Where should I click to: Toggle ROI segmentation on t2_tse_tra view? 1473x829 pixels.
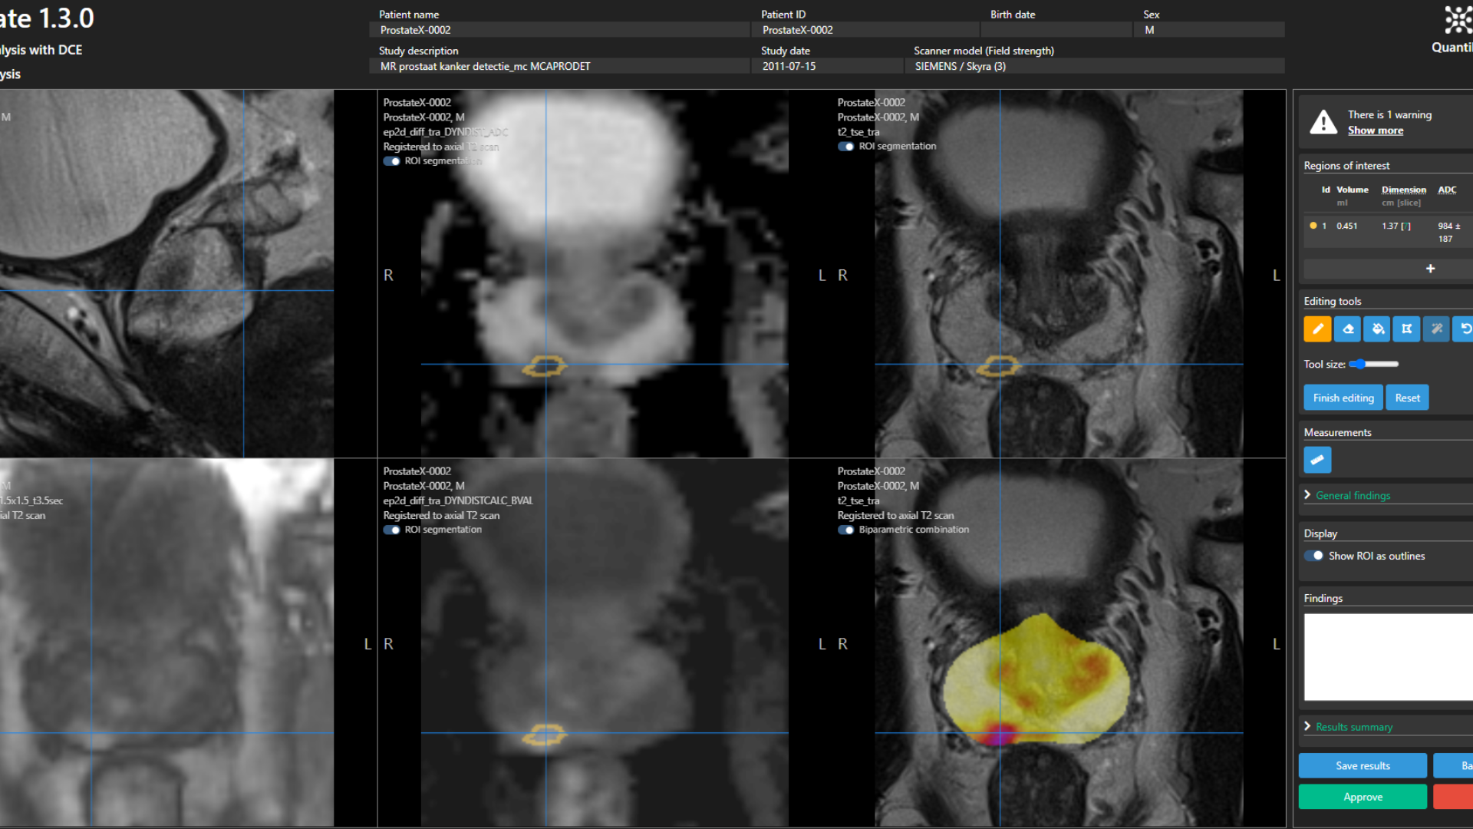[x=846, y=147]
